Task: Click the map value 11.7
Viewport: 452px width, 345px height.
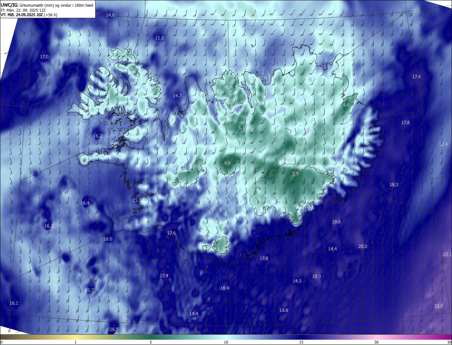Action: coord(415,11)
